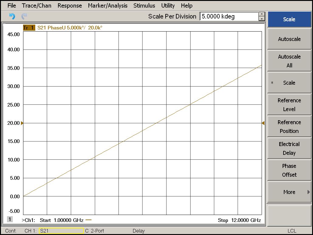
Task: Open the Marker/Analysis menu
Action: [108, 5]
